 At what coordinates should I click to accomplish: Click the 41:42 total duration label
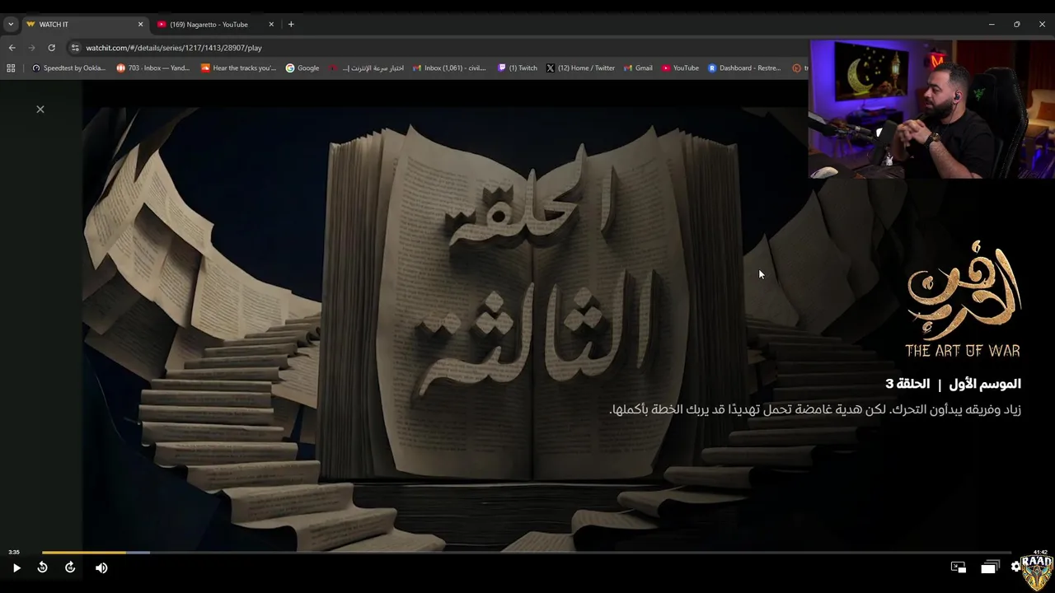point(1040,552)
